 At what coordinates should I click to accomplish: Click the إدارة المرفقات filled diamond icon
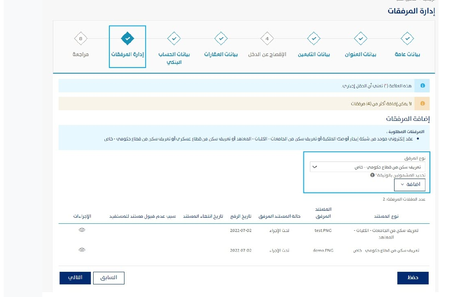pyautogui.click(x=127, y=38)
